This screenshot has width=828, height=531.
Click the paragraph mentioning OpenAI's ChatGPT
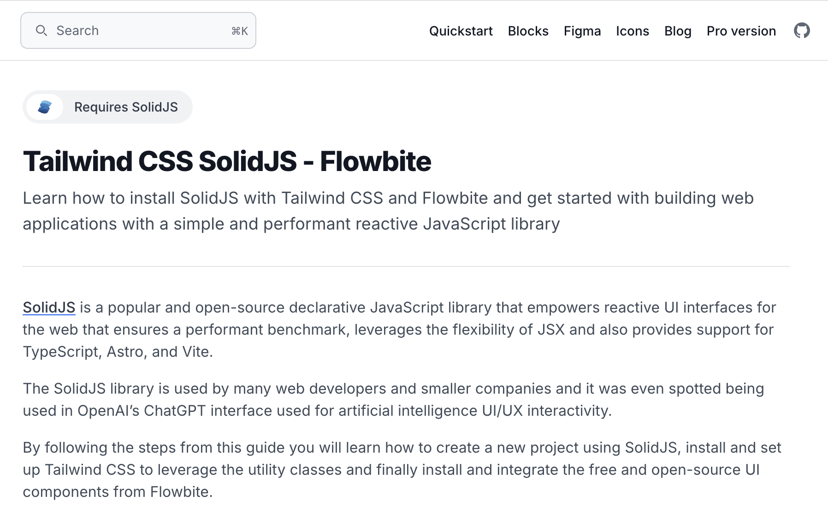coord(392,399)
